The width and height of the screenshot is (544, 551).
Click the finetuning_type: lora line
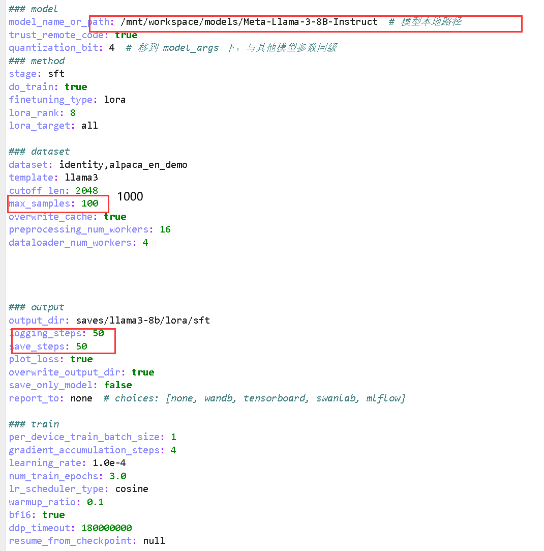click(67, 100)
